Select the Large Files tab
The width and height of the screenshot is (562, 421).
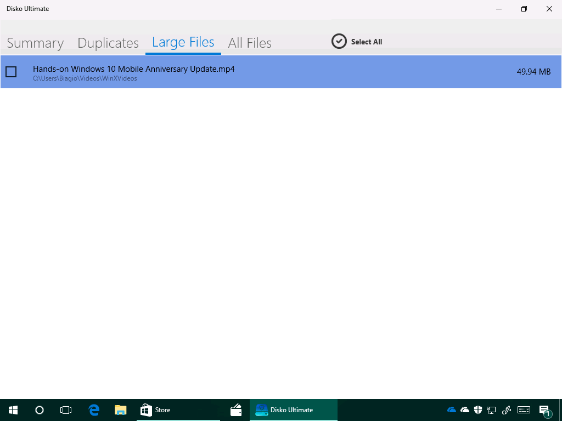[x=183, y=42]
